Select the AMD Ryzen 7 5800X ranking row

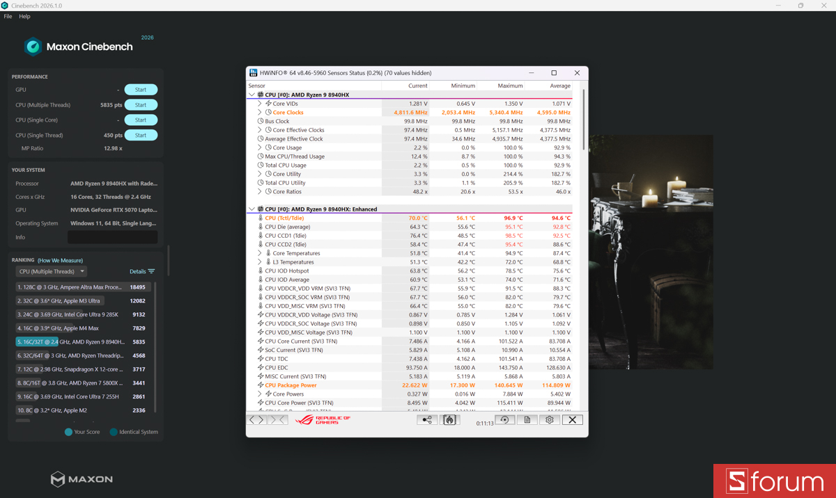[82, 383]
